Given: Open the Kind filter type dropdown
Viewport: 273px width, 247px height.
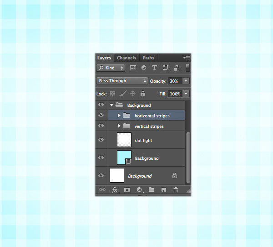Looking at the screenshot, I should [x=111, y=68].
